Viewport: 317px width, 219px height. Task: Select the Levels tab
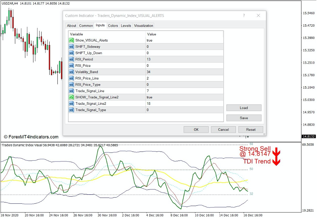point(126,26)
